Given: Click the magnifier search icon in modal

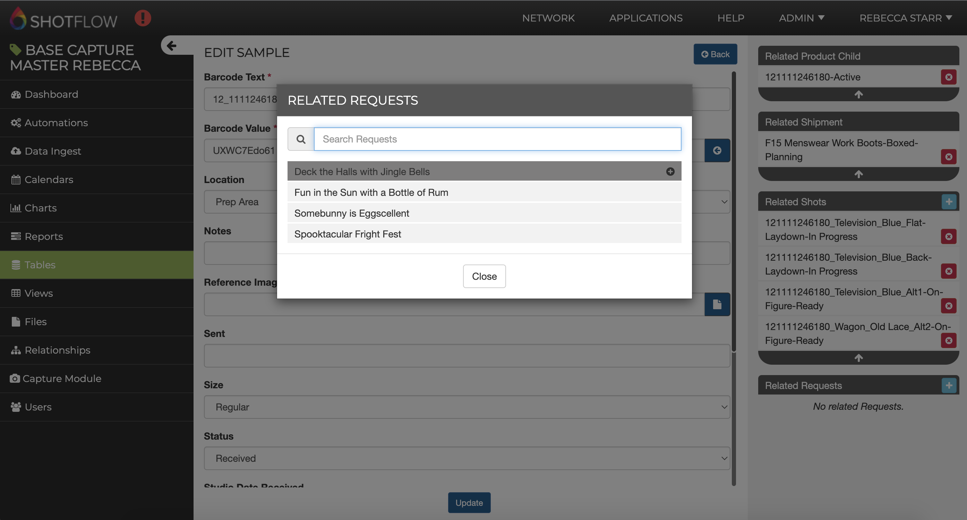Looking at the screenshot, I should (301, 139).
